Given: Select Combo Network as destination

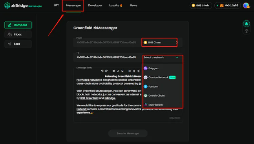Looking at the screenshot, I should coord(163,77).
